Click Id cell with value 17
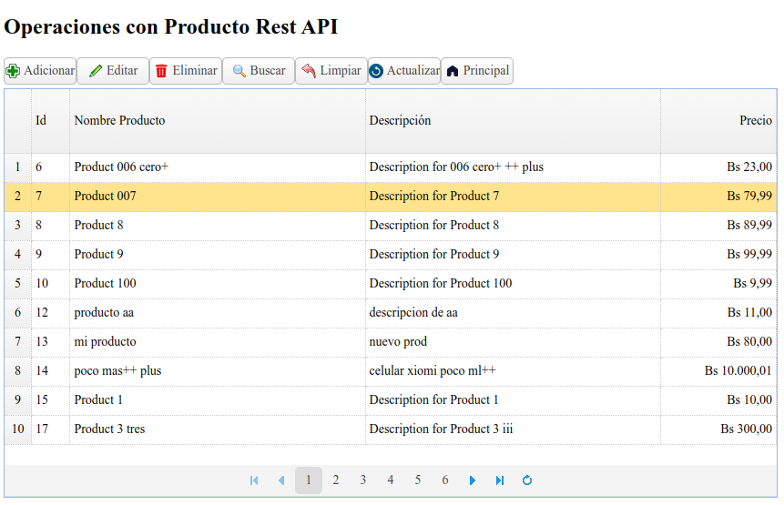The image size is (784, 505). point(50,429)
